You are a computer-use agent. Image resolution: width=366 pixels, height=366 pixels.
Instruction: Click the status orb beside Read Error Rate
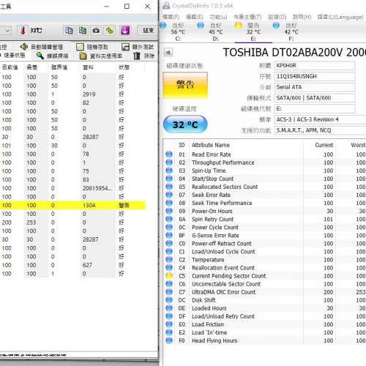point(169,154)
